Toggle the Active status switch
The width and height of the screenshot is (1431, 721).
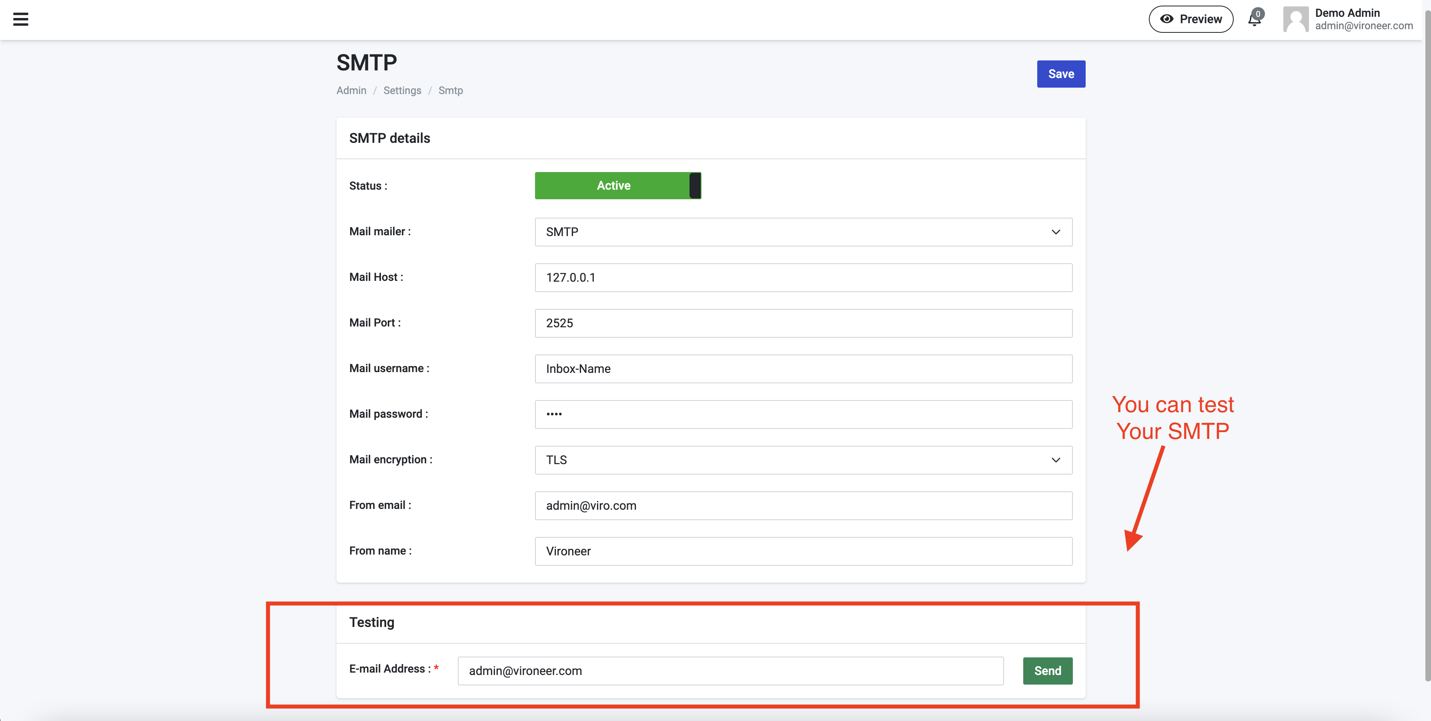tap(617, 186)
